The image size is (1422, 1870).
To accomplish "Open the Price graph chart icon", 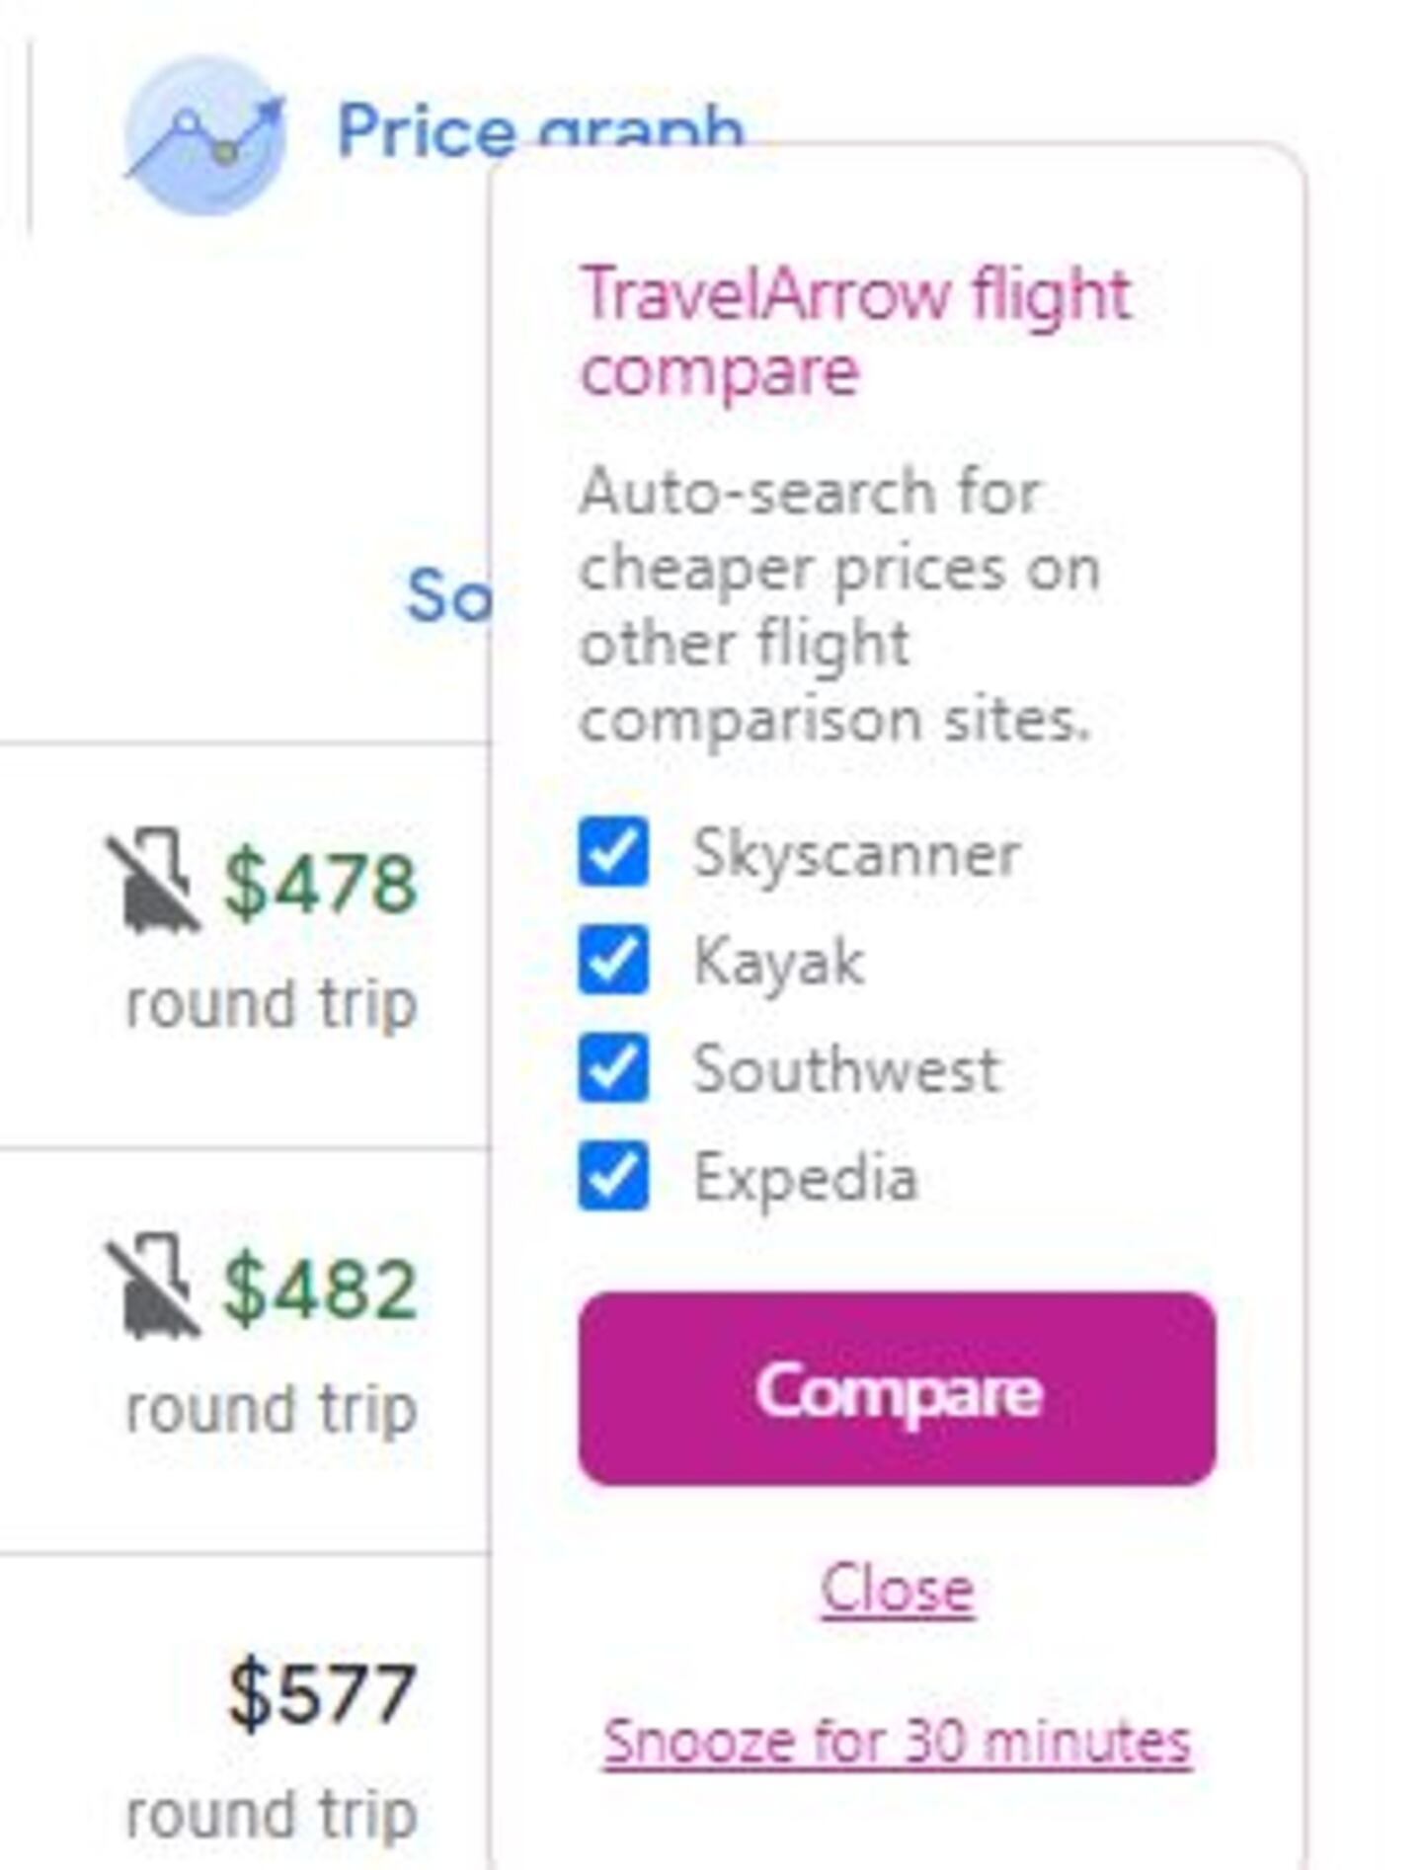I will 205,135.
